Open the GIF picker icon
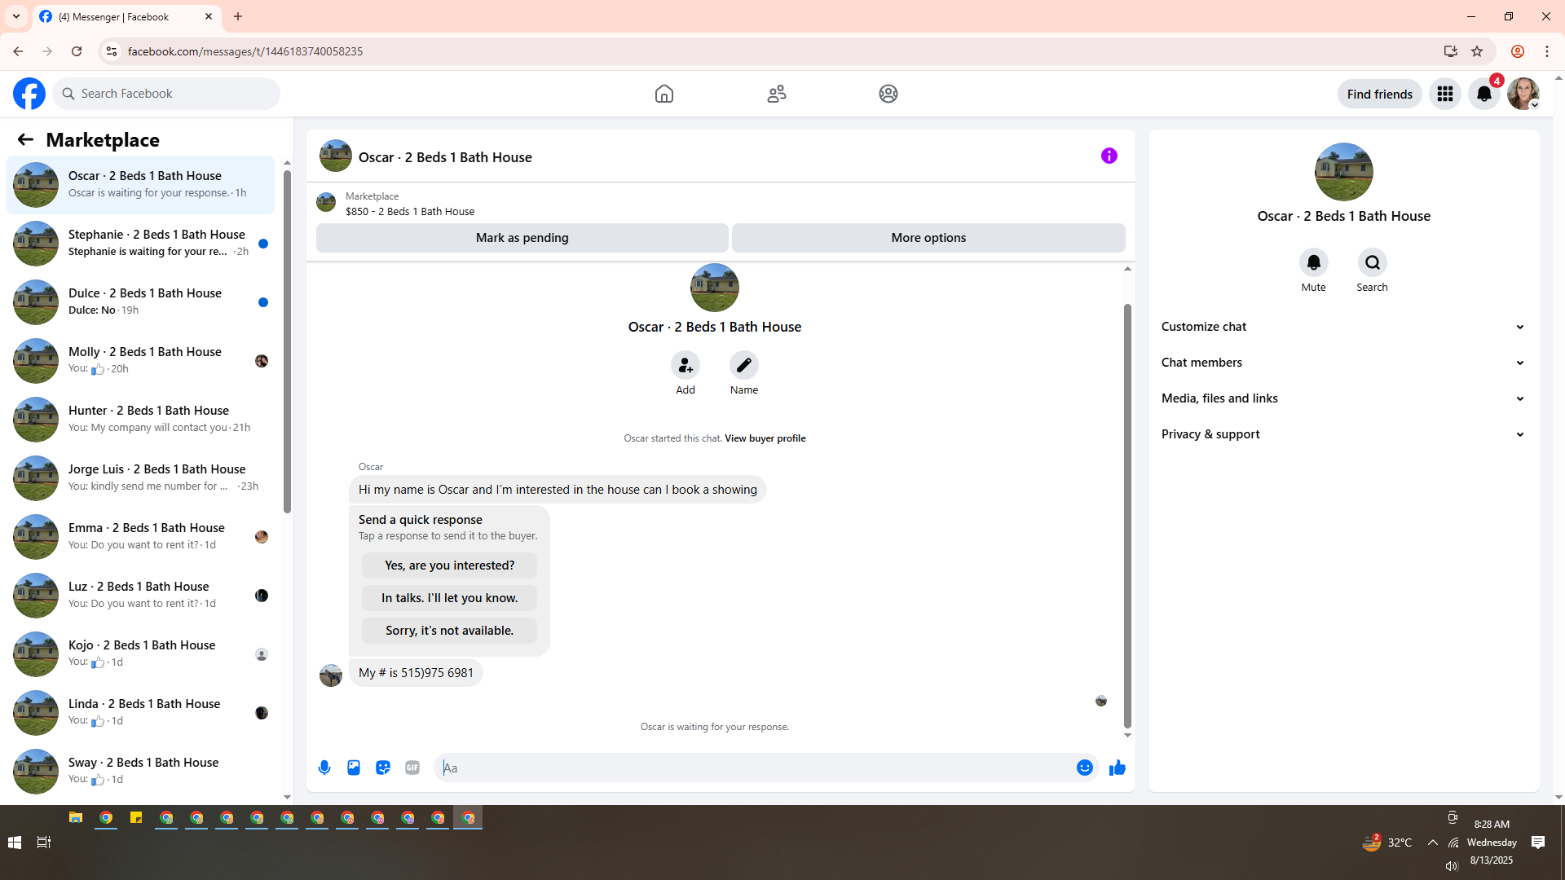Image resolution: width=1565 pixels, height=880 pixels. (x=412, y=768)
